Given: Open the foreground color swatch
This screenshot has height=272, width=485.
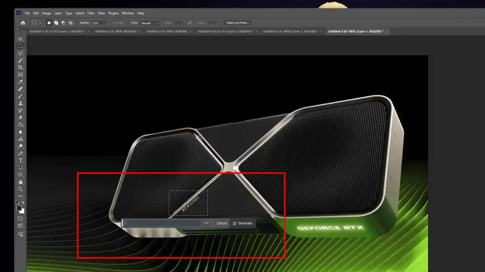Looking at the screenshot, I should [x=19, y=208].
